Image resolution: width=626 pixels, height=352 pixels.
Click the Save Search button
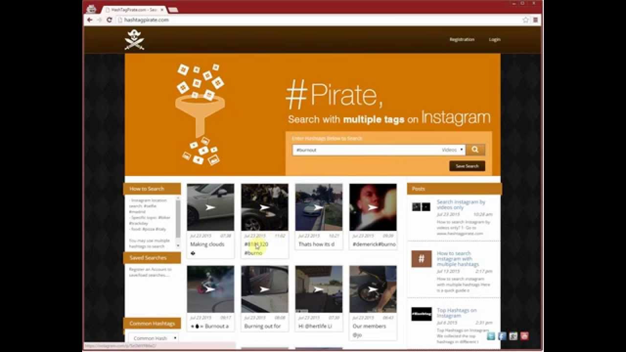pos(467,166)
